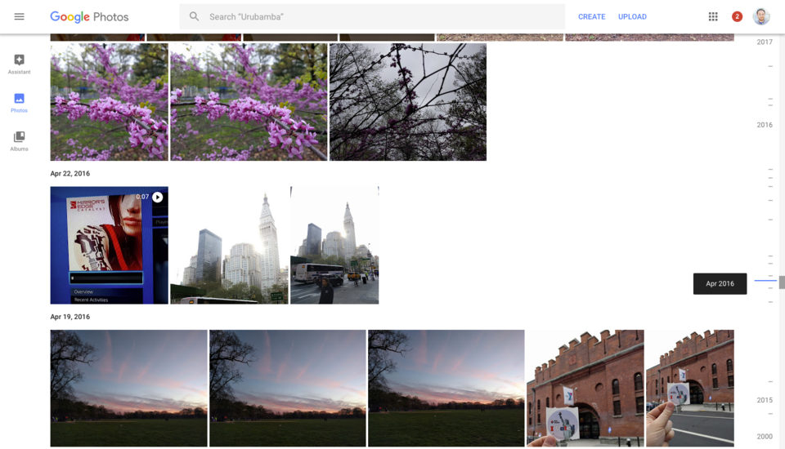Image resolution: width=785 pixels, height=449 pixels.
Task: Open the hamburger main menu
Action: click(19, 16)
